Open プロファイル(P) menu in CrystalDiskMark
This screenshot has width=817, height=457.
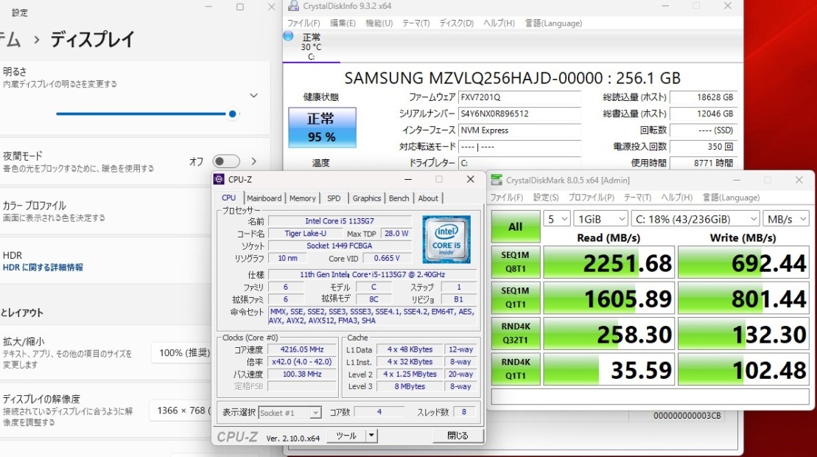click(591, 198)
